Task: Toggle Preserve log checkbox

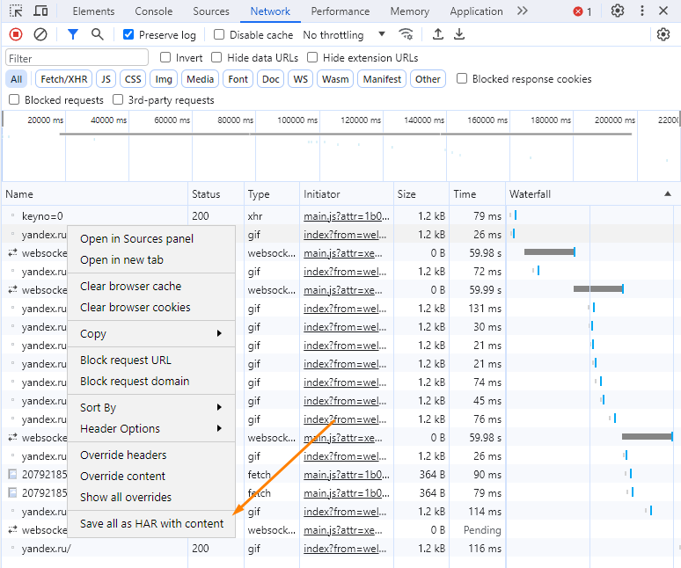Action: [128, 34]
